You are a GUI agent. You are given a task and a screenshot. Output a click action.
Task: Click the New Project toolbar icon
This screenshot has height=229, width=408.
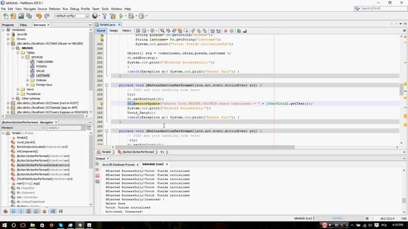coord(13,16)
